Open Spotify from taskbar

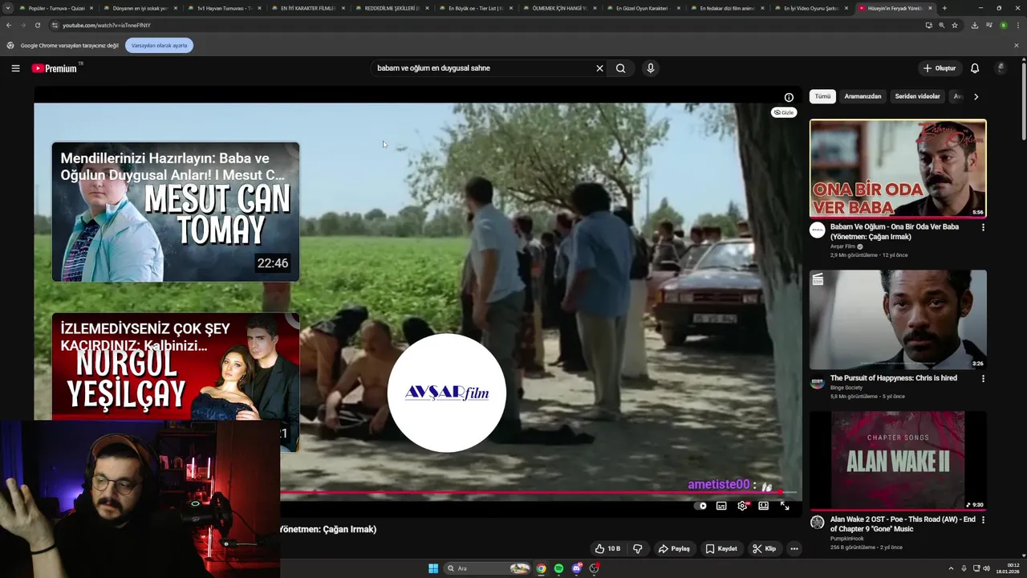[x=558, y=568]
